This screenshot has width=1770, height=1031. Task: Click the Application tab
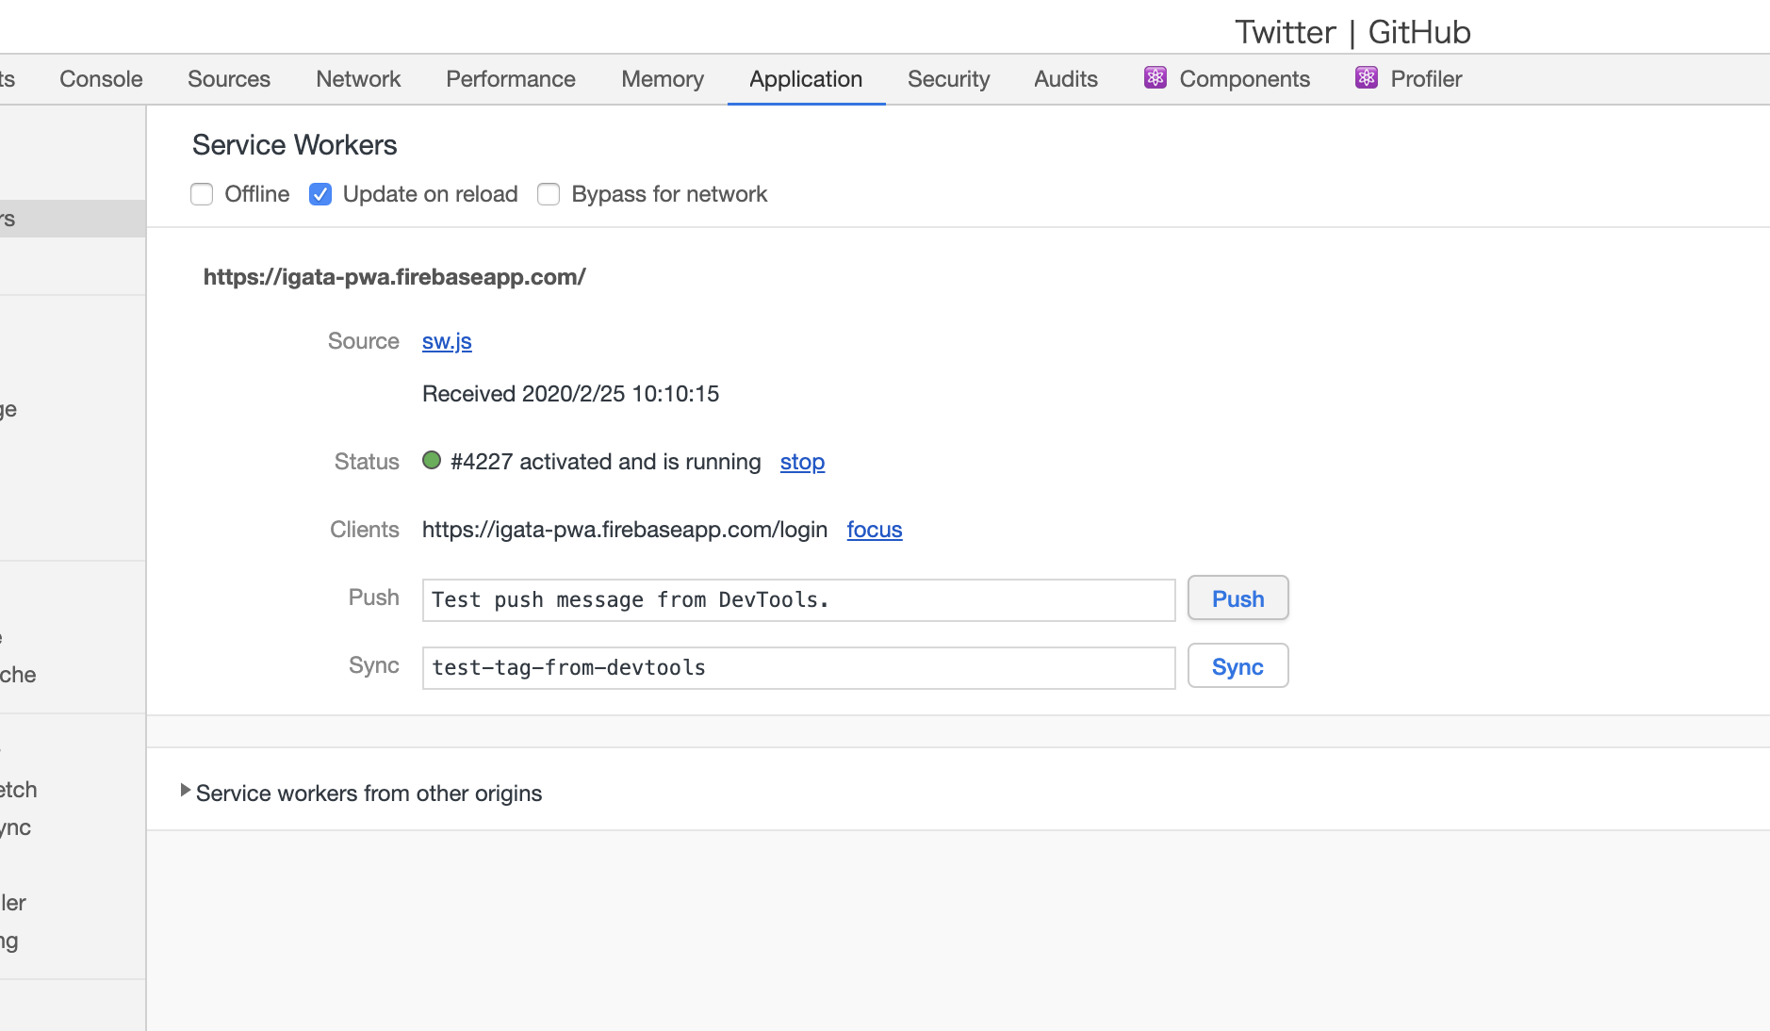point(806,79)
